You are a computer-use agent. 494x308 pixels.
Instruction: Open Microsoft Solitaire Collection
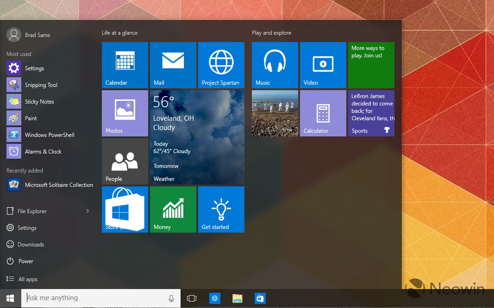pos(50,185)
